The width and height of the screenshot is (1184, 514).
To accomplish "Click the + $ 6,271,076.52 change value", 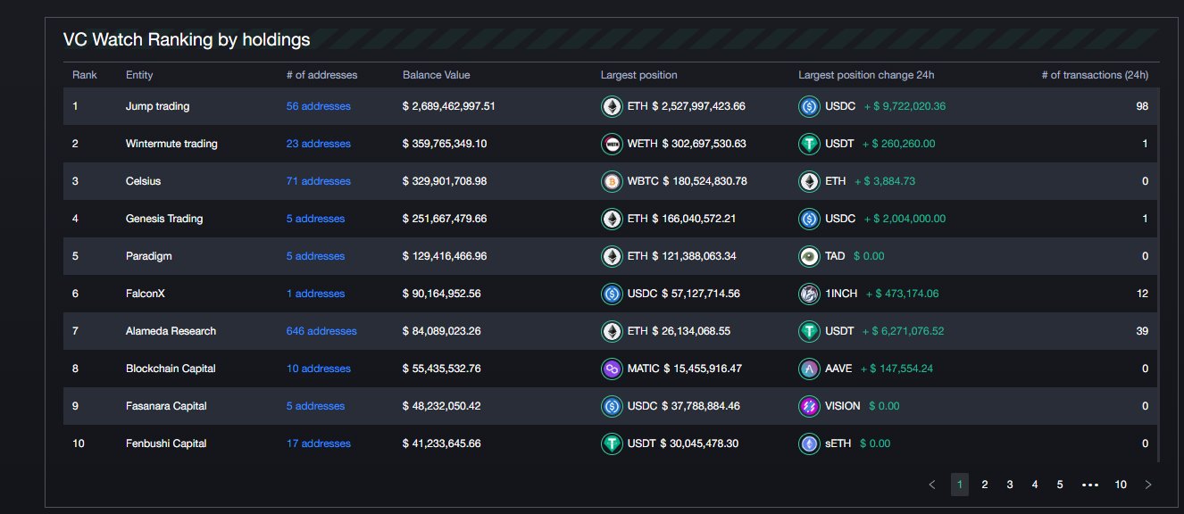I will 903,331.
